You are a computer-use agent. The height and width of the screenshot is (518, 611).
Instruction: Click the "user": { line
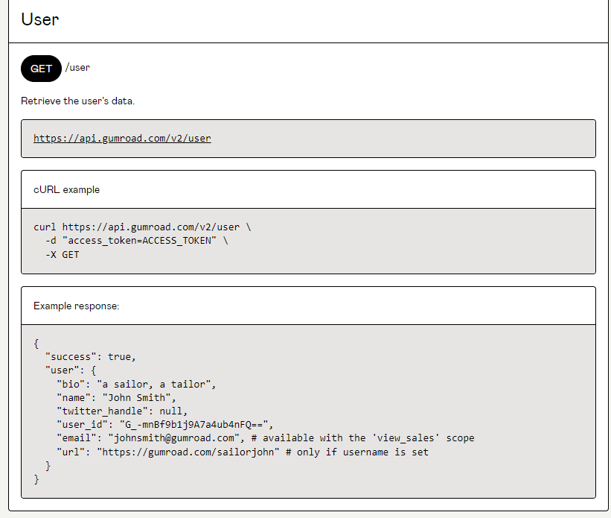71,370
